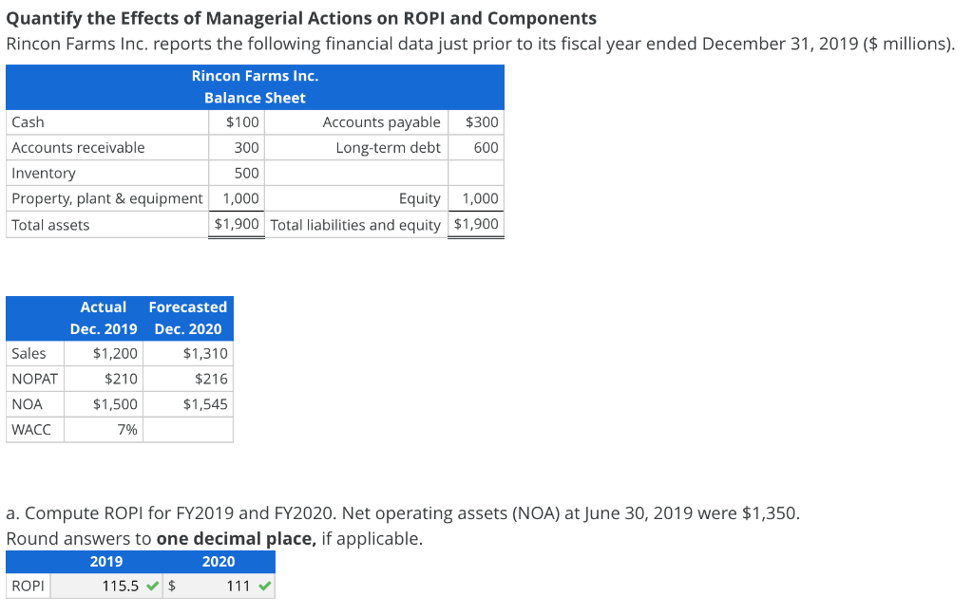Select the Cash value $100 cell

coord(237,122)
